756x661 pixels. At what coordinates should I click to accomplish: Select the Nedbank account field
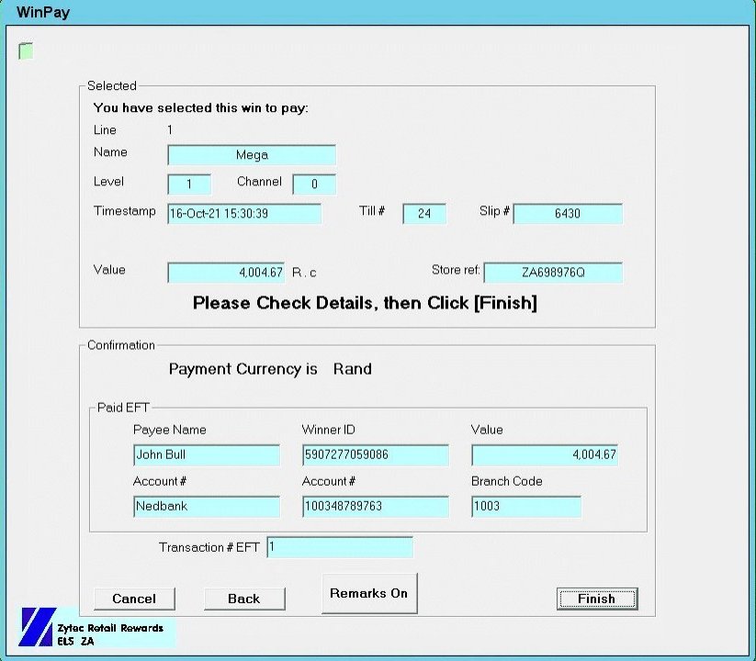point(207,507)
